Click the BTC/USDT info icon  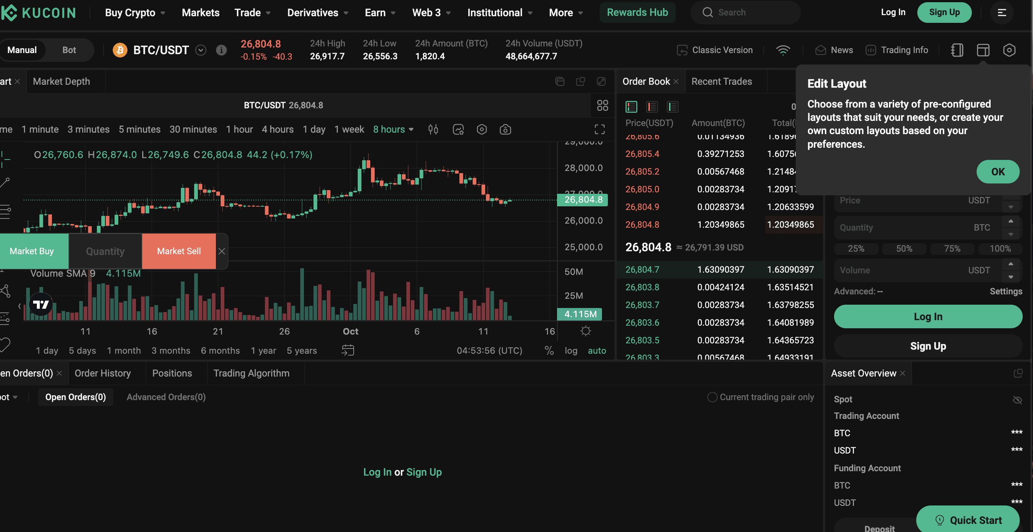point(221,50)
